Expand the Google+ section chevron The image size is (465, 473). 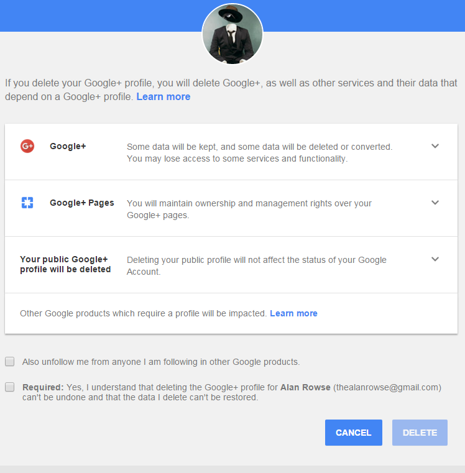435,146
